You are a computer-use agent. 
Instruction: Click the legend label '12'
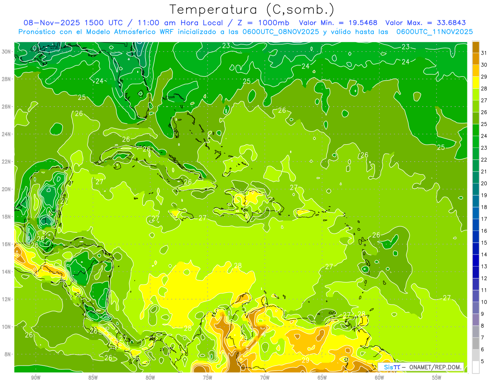(x=484, y=278)
